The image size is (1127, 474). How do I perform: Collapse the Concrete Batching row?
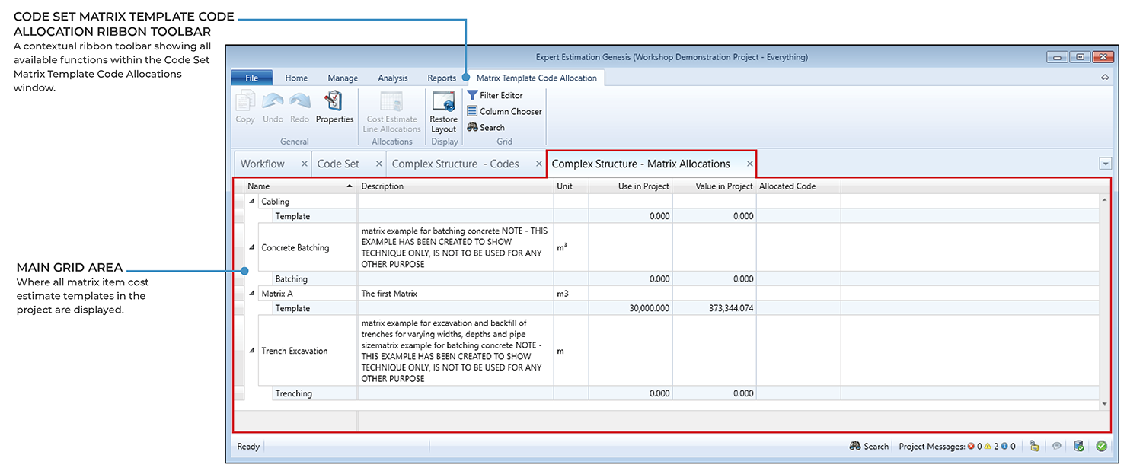[x=252, y=247]
